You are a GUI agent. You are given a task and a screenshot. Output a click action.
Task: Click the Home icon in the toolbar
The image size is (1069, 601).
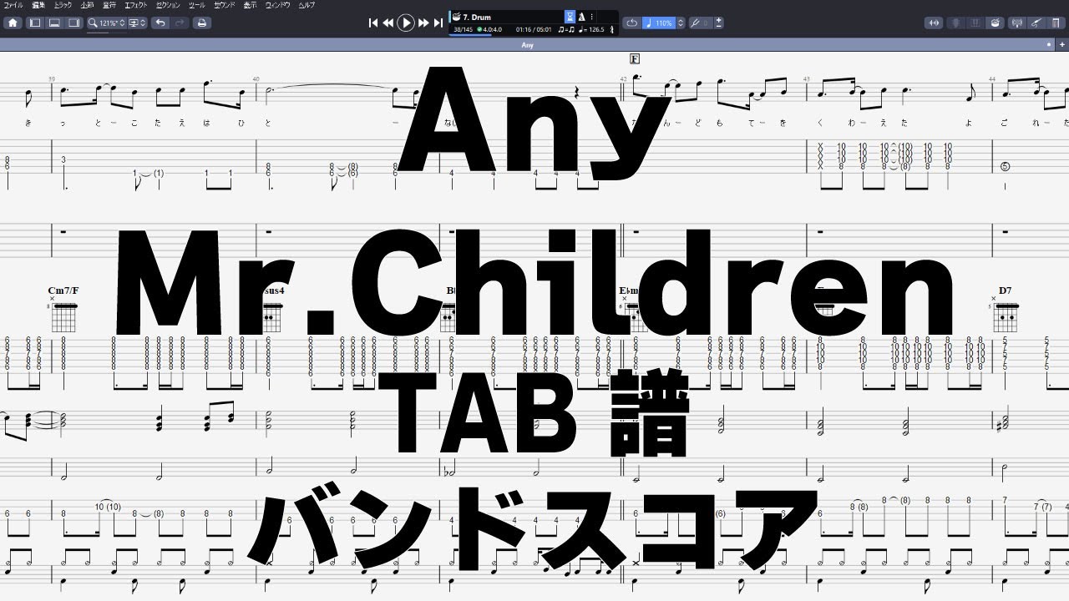[x=12, y=23]
